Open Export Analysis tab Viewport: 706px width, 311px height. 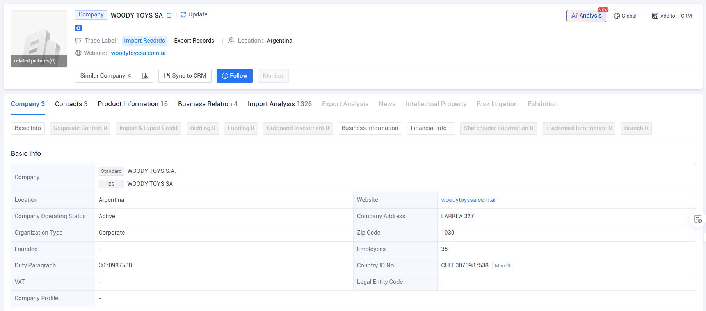[345, 104]
